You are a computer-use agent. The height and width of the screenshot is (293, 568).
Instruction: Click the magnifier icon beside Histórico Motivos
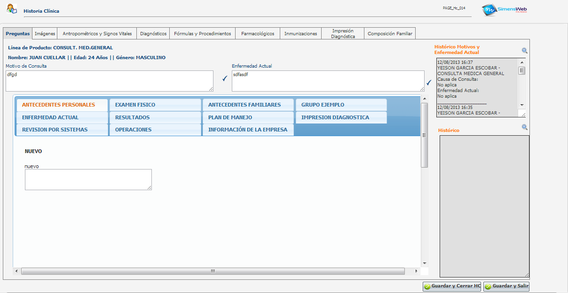point(524,51)
